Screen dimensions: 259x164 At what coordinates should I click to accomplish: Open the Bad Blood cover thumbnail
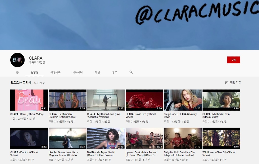[106, 138]
